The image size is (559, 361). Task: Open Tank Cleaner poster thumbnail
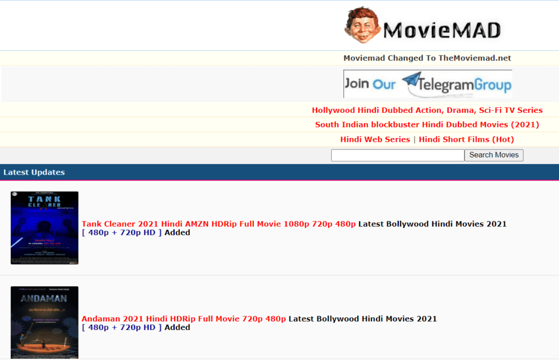[x=45, y=228]
